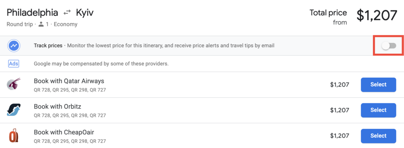Screen dimensions: 404x148
Task: Click the Qatar Airways logo
Action: (x=14, y=84)
